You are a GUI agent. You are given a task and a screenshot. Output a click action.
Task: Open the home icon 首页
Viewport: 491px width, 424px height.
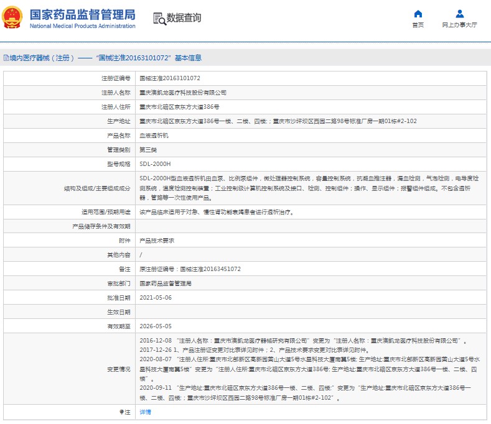click(418, 14)
